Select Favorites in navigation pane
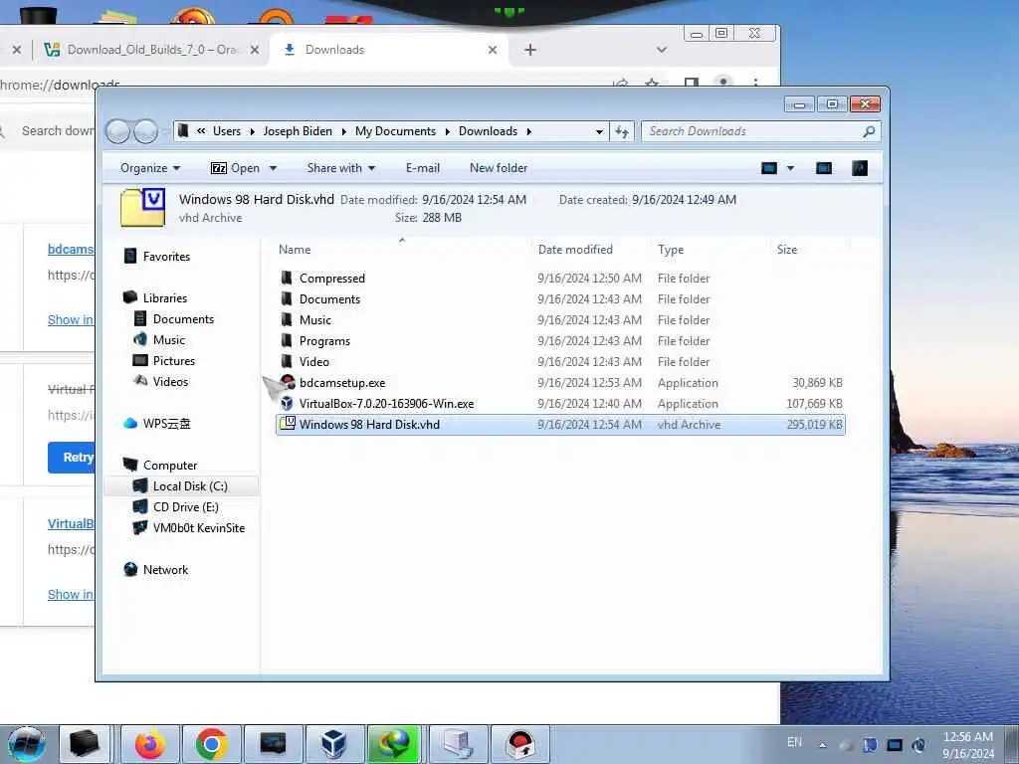The image size is (1019, 764). click(x=166, y=257)
